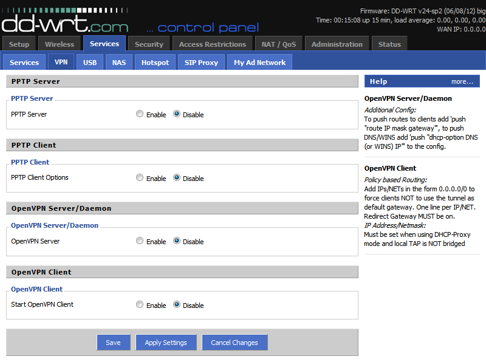Click the 'Start OpenVPN Client' label
Image resolution: width=486 pixels, height=362 pixels.
(42, 305)
